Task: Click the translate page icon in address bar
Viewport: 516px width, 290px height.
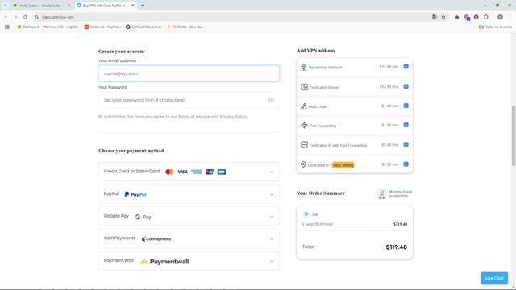Action: pos(435,17)
